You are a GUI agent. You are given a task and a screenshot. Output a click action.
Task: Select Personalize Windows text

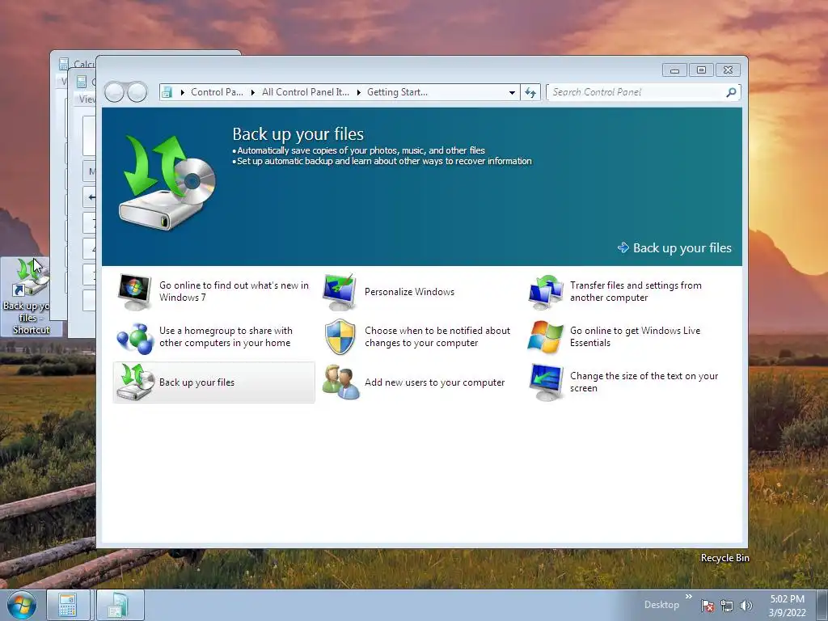pyautogui.click(x=409, y=291)
